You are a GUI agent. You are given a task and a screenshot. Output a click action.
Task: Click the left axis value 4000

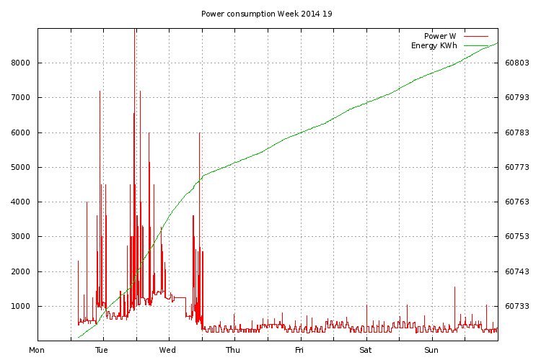pos(21,202)
